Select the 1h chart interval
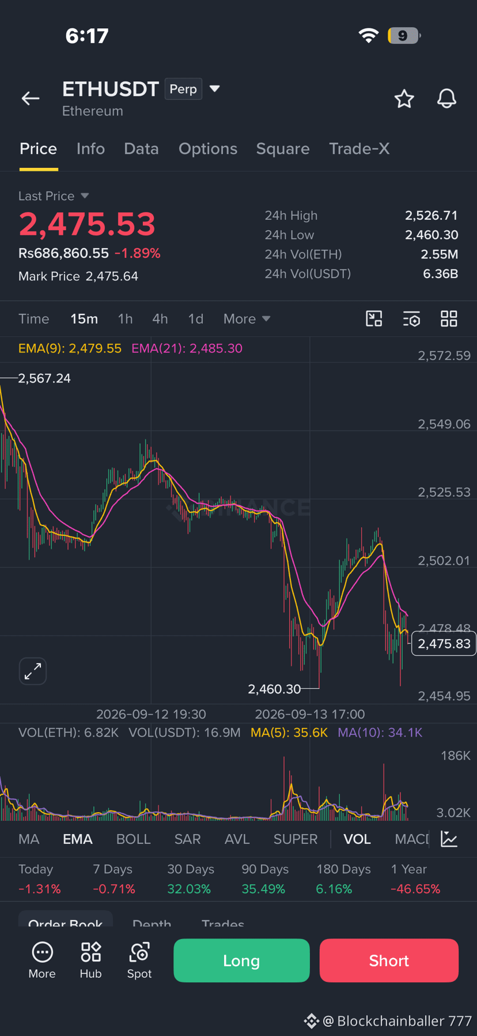 tap(125, 319)
